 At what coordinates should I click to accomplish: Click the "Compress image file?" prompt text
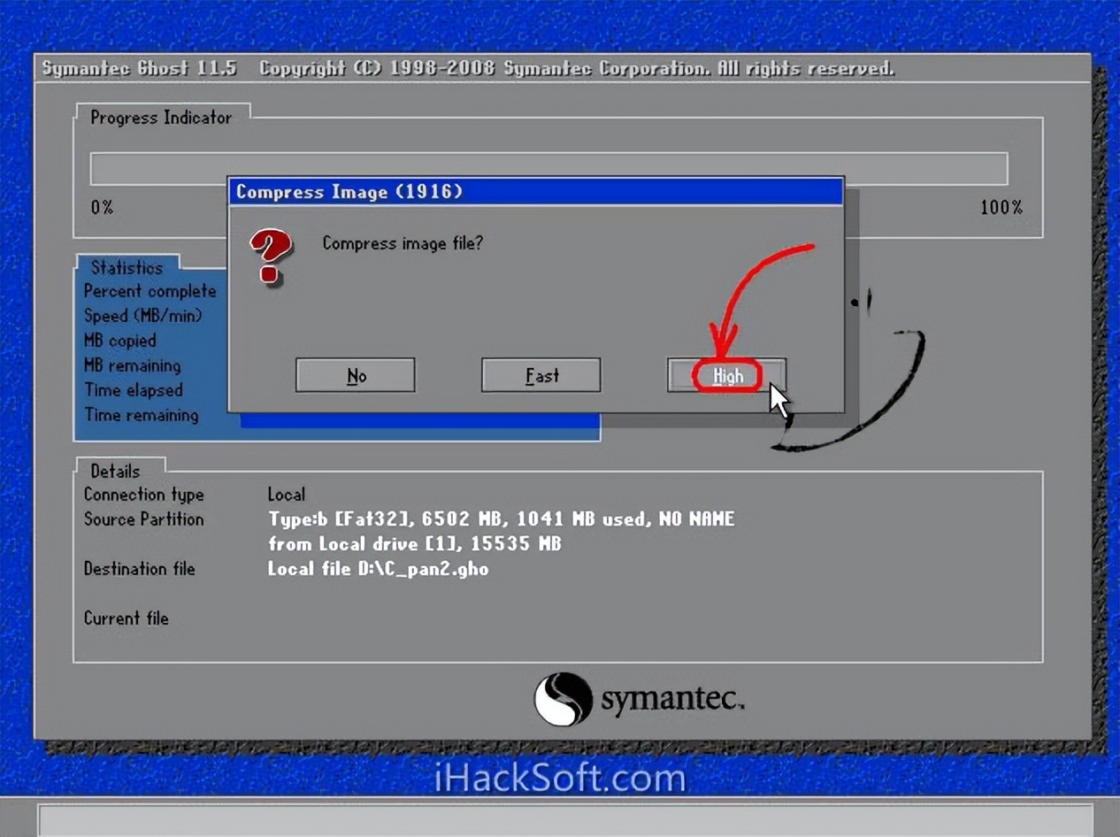point(403,243)
